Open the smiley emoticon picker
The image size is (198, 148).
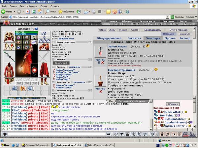[152, 134]
